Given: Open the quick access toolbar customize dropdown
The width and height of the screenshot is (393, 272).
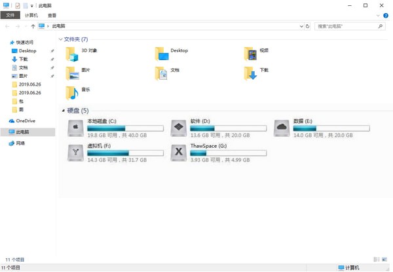Looking at the screenshot, I should tap(32, 6).
